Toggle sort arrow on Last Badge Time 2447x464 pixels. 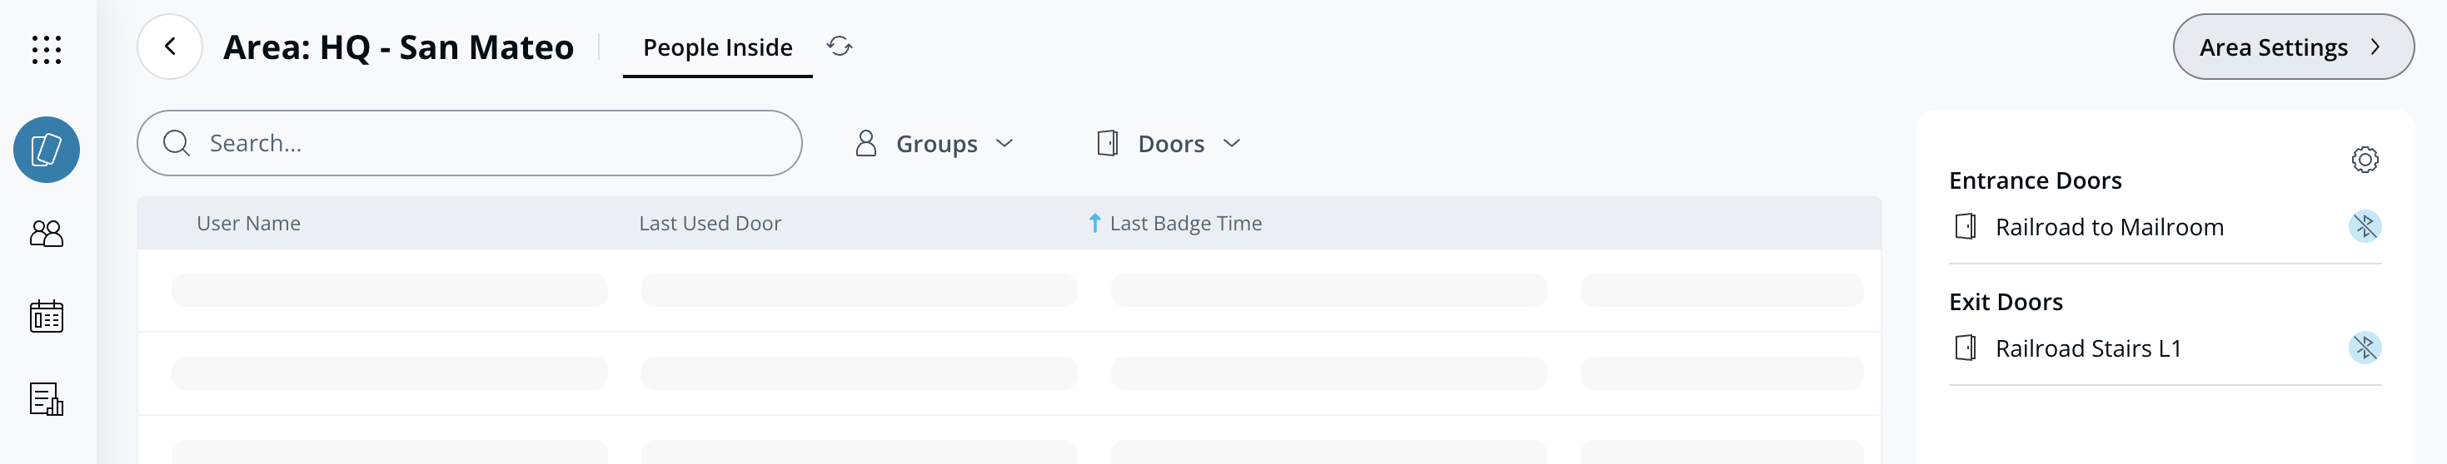click(x=1094, y=223)
